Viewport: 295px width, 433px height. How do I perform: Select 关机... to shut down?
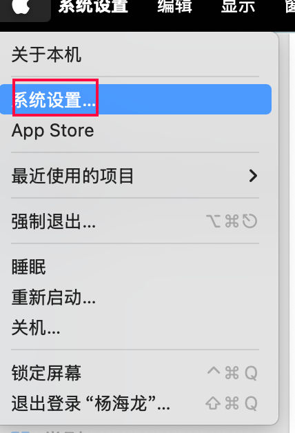36,328
